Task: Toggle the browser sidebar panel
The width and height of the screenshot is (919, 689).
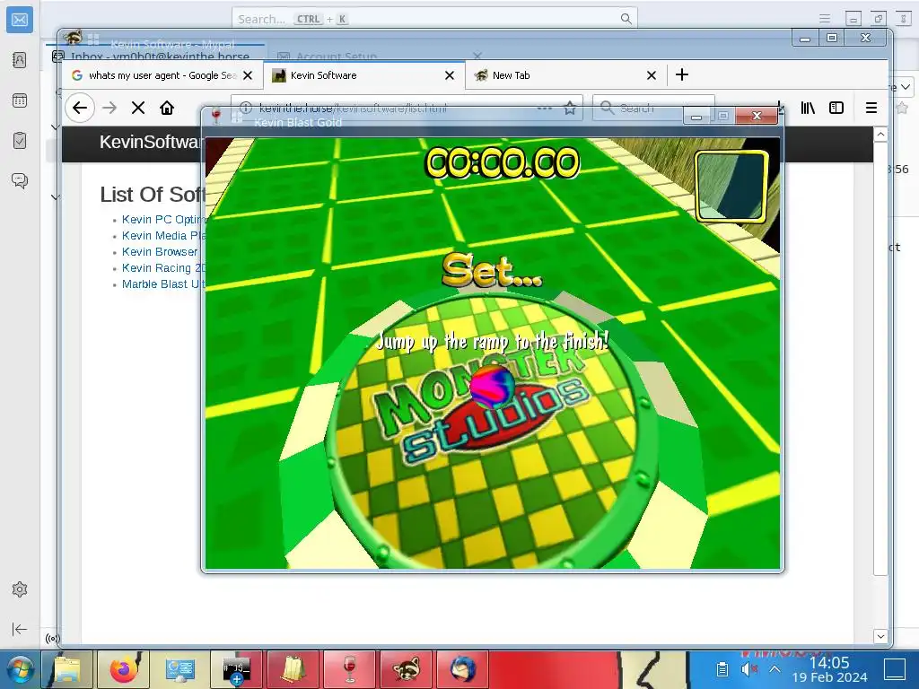Action: (x=836, y=108)
